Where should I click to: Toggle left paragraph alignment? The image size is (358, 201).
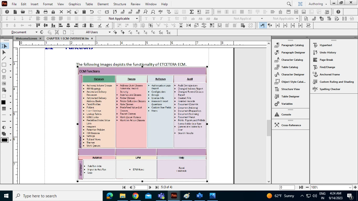tap(38, 19)
